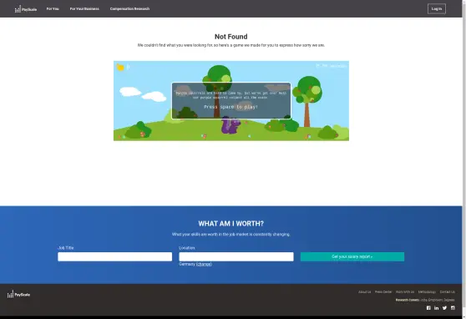Open the Instagram icon in the footer
The height and width of the screenshot is (319, 466).
point(453,308)
